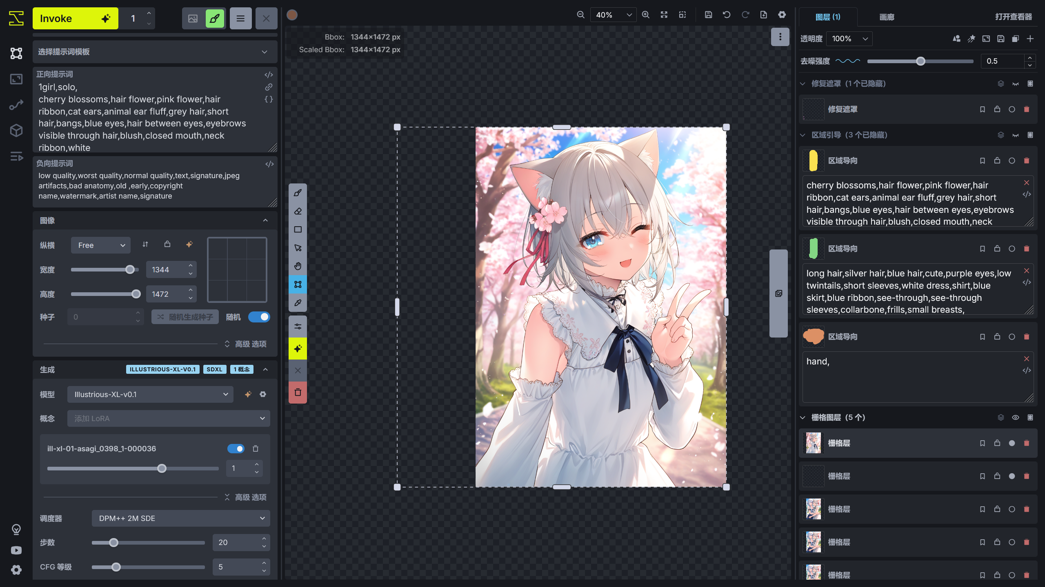The width and height of the screenshot is (1045, 587).
Task: Click the save canvas icon
Action: point(708,14)
